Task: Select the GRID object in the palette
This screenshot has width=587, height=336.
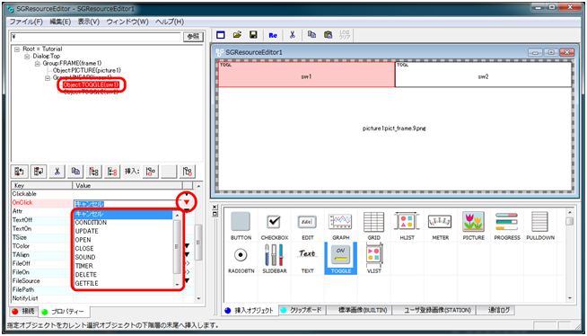Action: (x=373, y=225)
